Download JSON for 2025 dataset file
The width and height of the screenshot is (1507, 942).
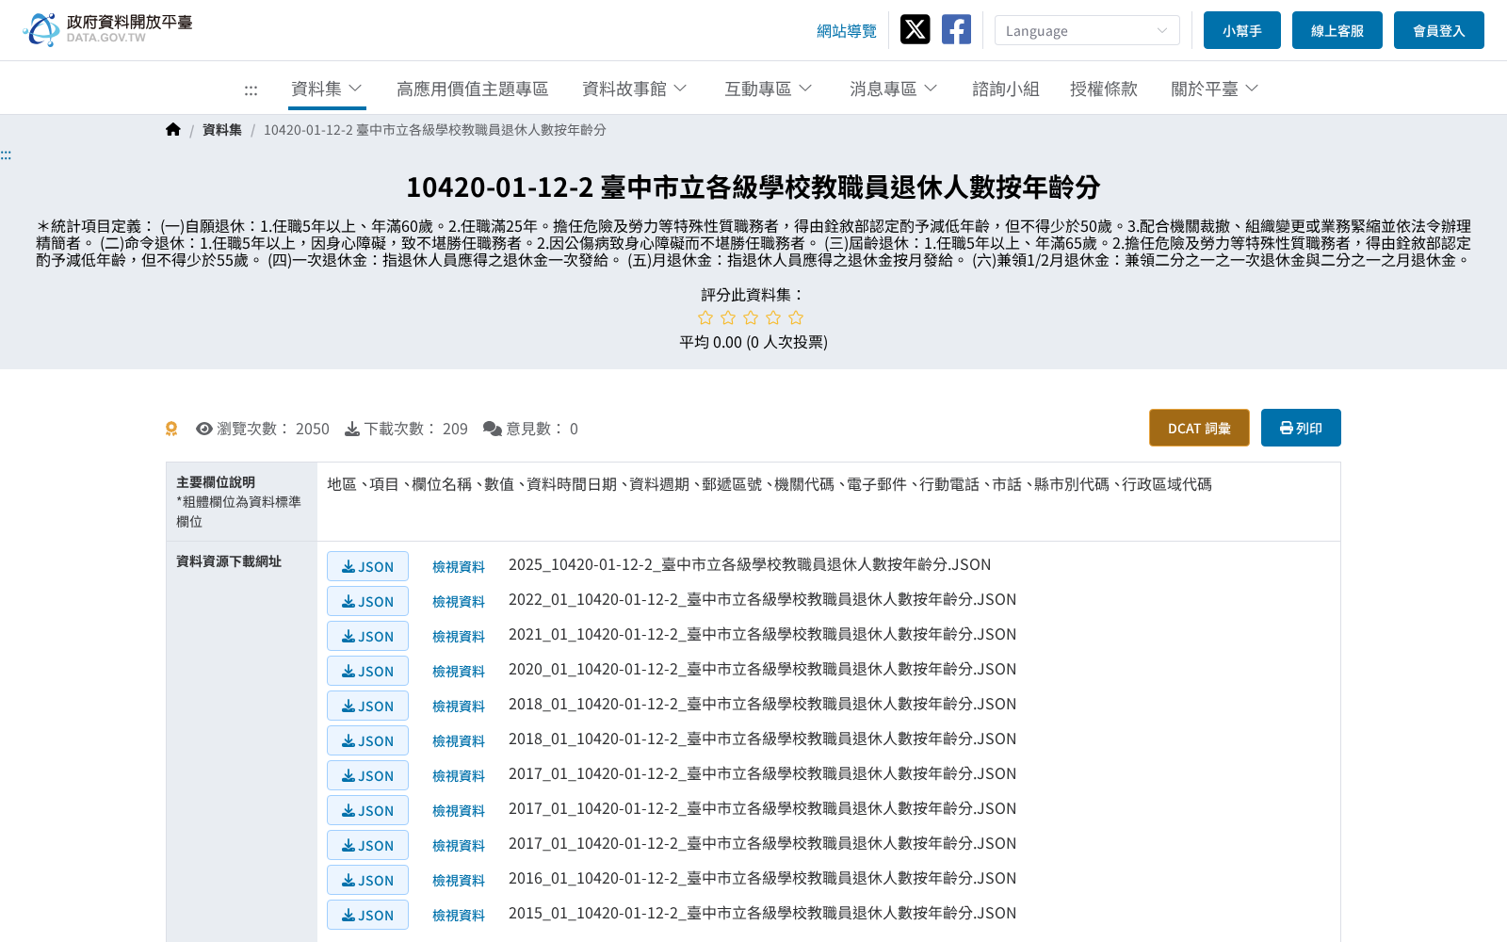pyautogui.click(x=367, y=566)
